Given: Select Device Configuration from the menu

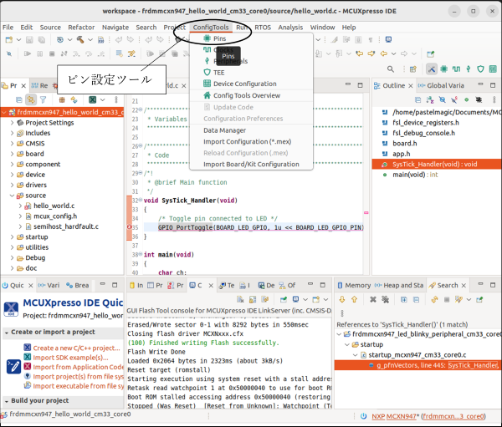Looking at the screenshot, I should tap(244, 84).
